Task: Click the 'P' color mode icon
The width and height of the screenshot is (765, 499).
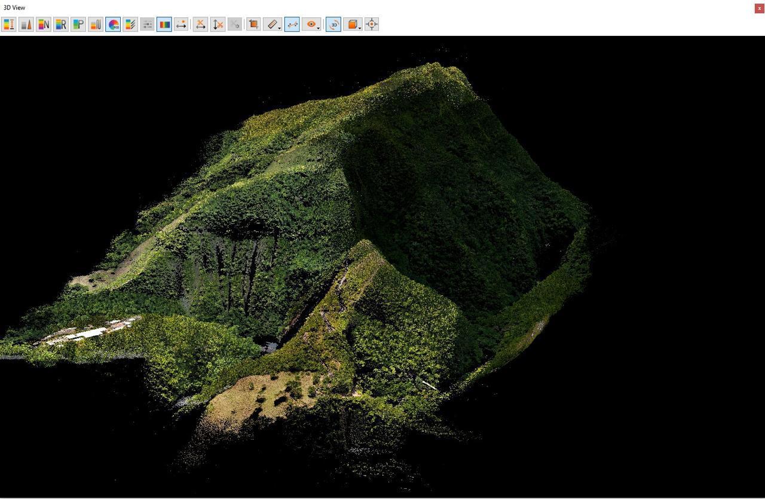Action: point(78,25)
